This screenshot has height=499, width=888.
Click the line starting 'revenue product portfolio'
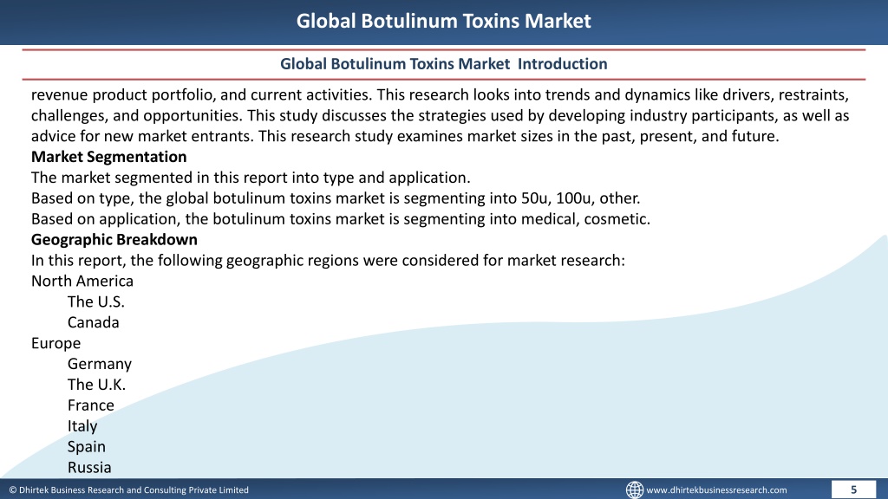pos(440,94)
